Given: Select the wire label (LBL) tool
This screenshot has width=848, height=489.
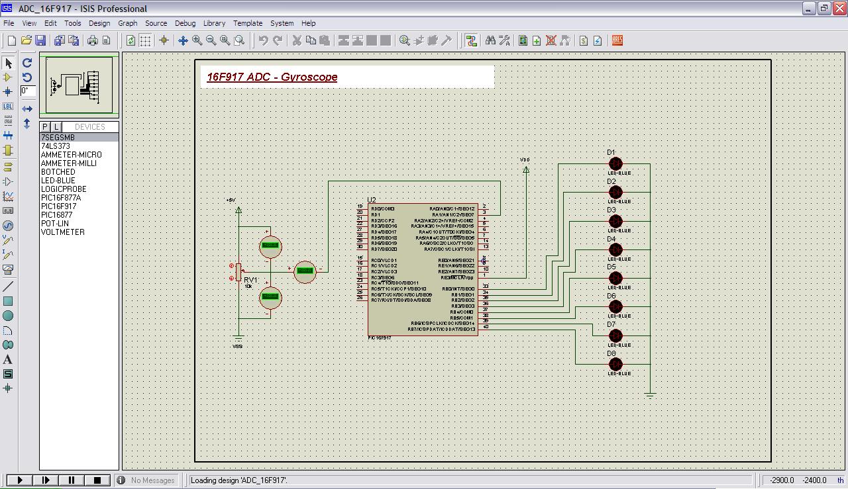Looking at the screenshot, I should [8, 107].
